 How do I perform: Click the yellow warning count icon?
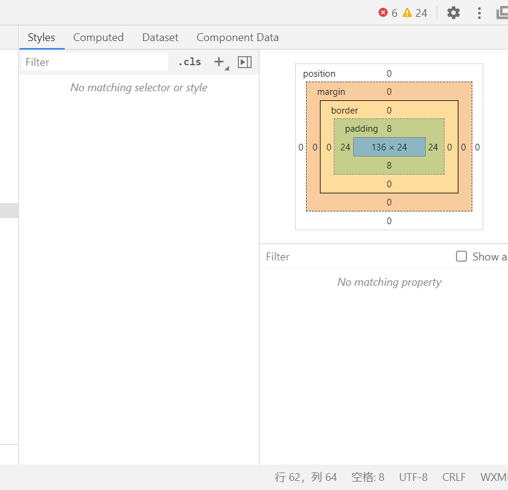pyautogui.click(x=407, y=13)
